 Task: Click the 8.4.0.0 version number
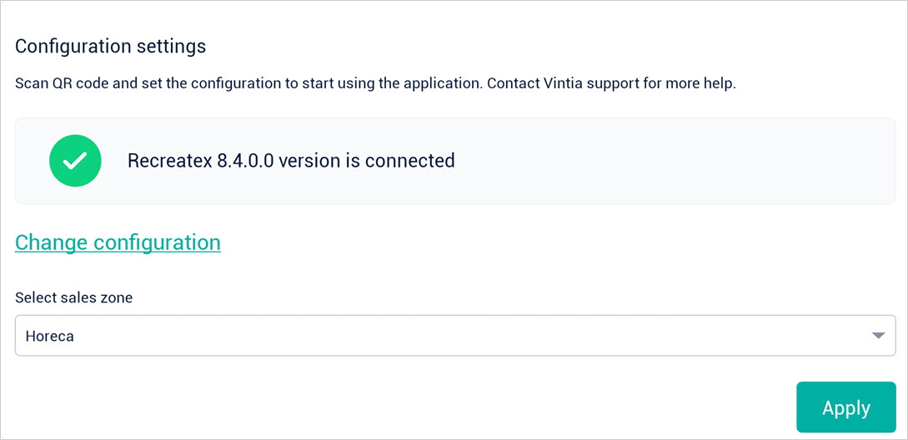(x=244, y=161)
